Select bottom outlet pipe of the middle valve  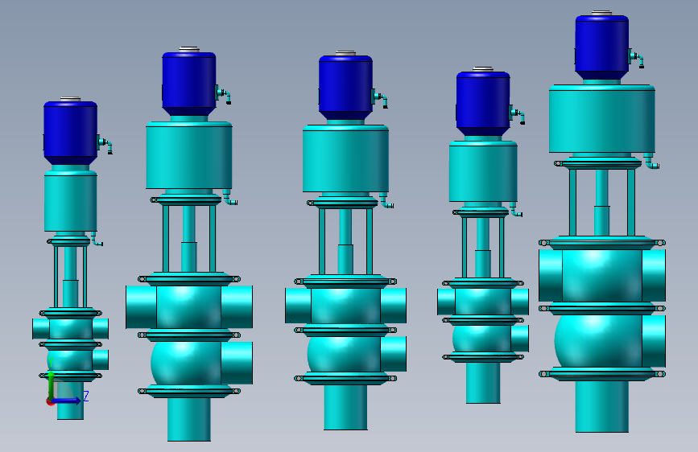(x=345, y=408)
